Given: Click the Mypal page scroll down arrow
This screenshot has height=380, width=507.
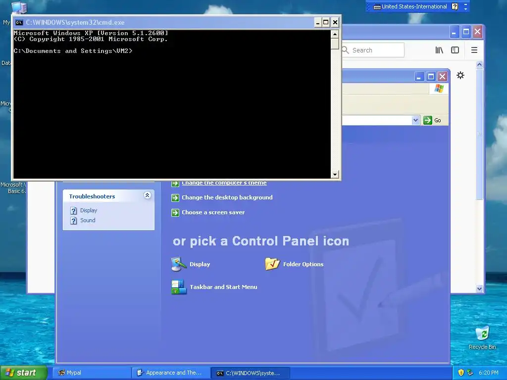Looking at the screenshot, I should (479, 288).
